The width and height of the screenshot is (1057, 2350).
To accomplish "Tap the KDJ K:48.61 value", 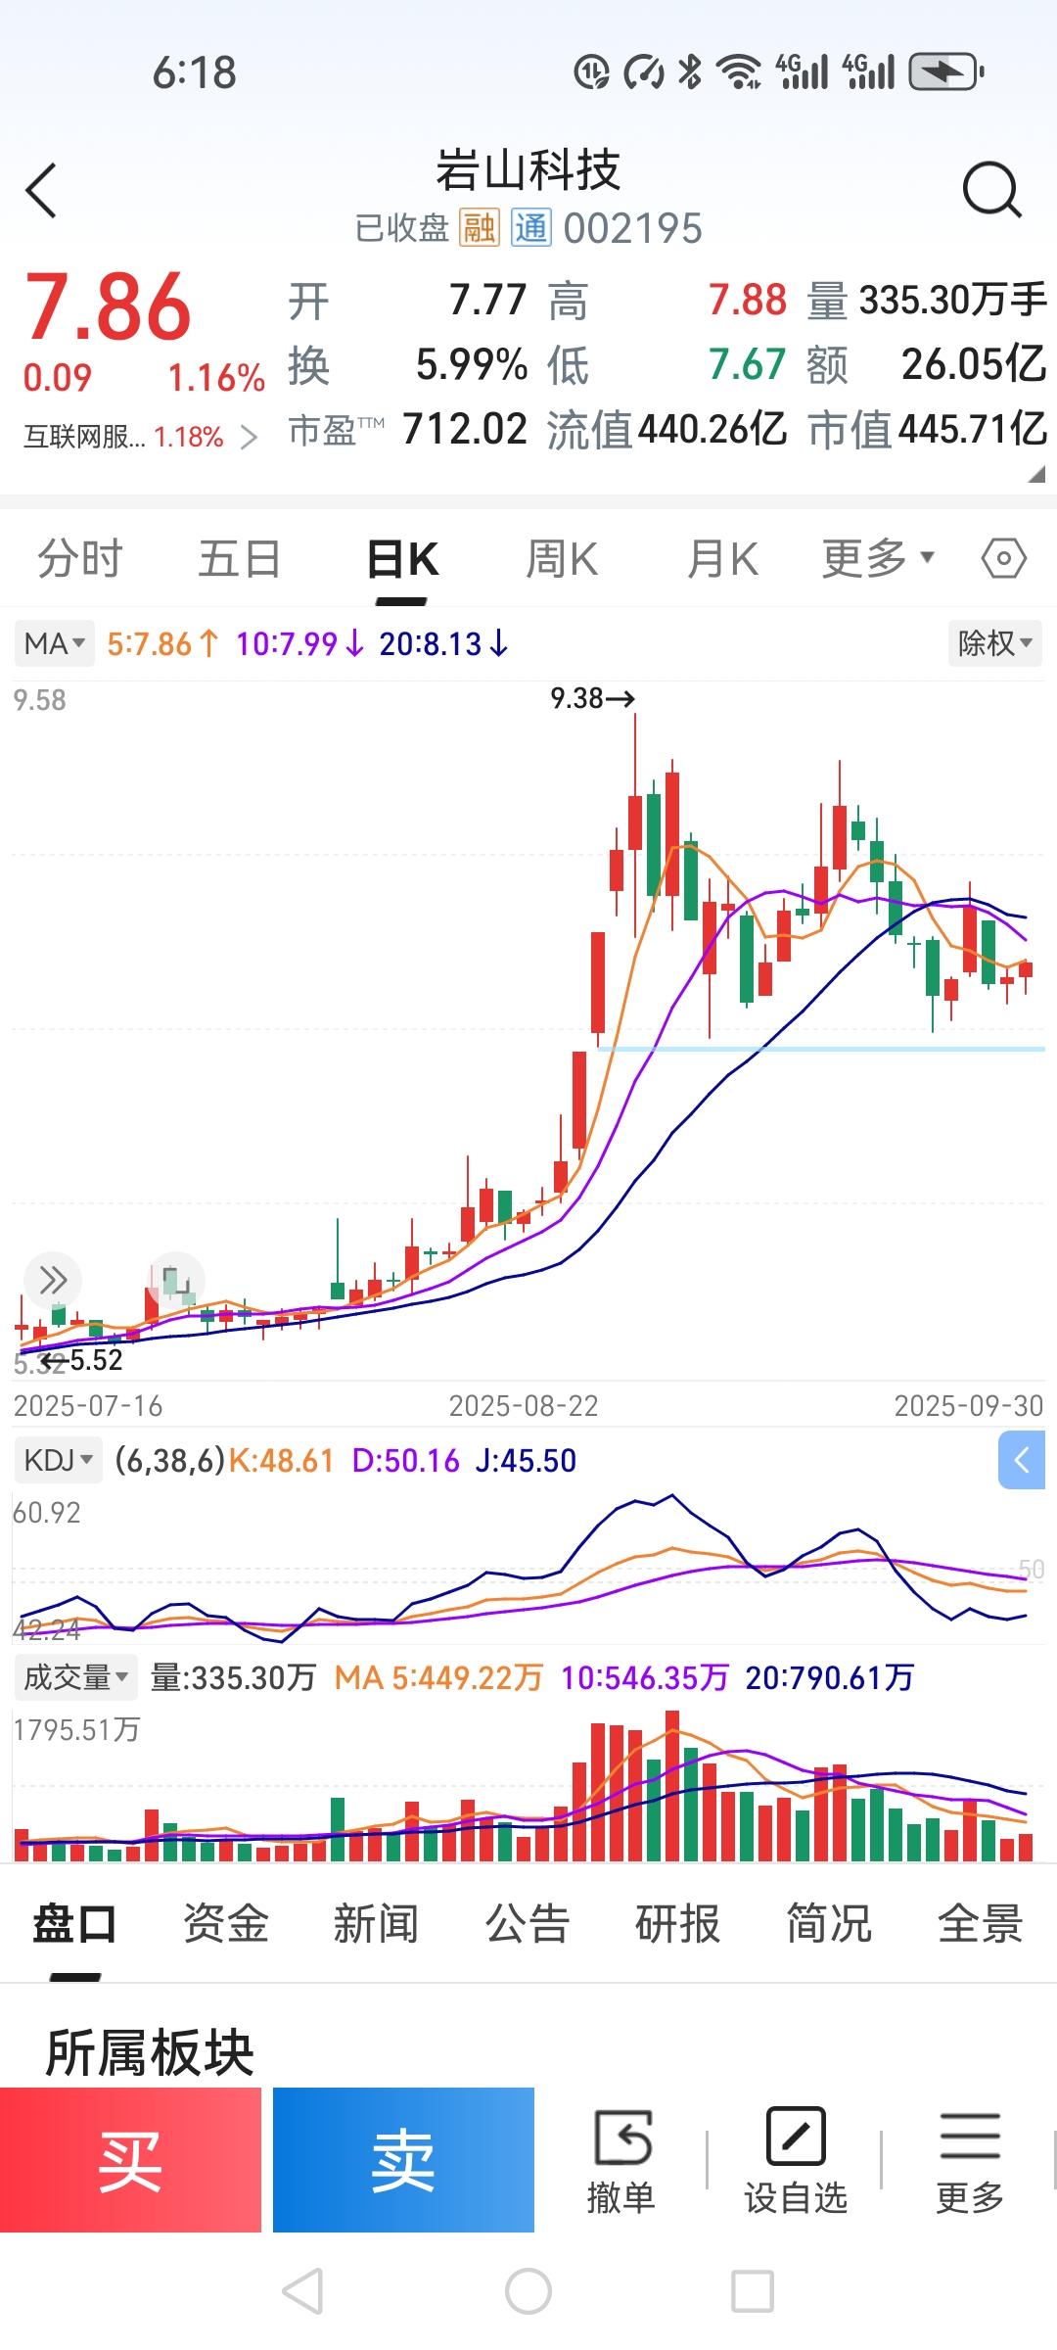I will pyautogui.click(x=282, y=1460).
